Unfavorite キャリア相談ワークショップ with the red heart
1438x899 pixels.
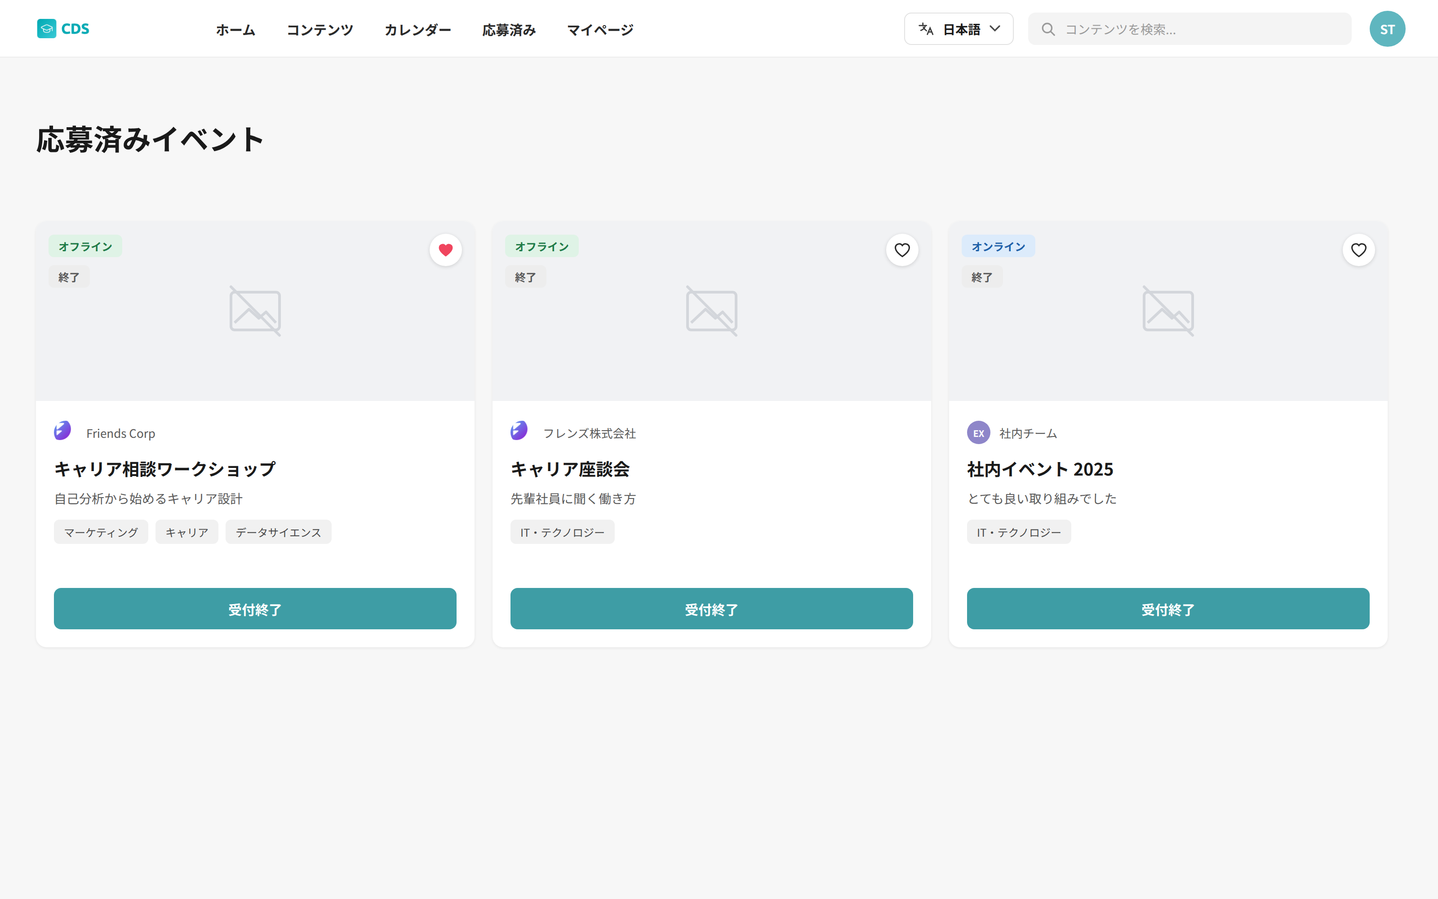coord(446,250)
